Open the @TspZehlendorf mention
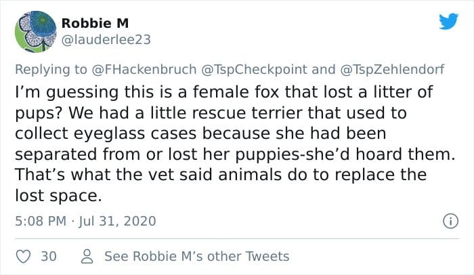 pyautogui.click(x=392, y=69)
